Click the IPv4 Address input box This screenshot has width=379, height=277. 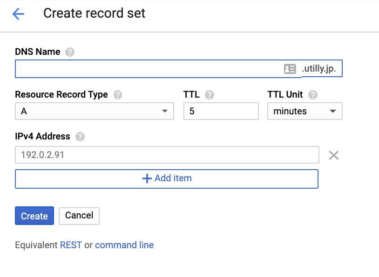pyautogui.click(x=167, y=155)
